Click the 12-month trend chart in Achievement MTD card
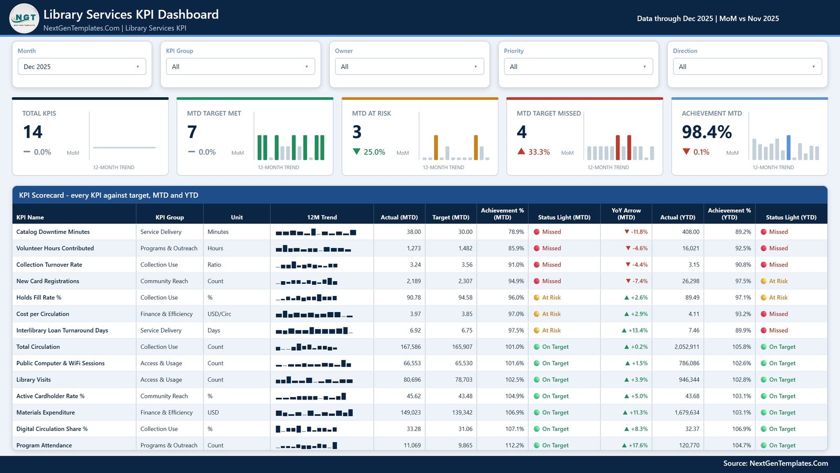Viewport: 840px width, 473px height. (x=785, y=147)
